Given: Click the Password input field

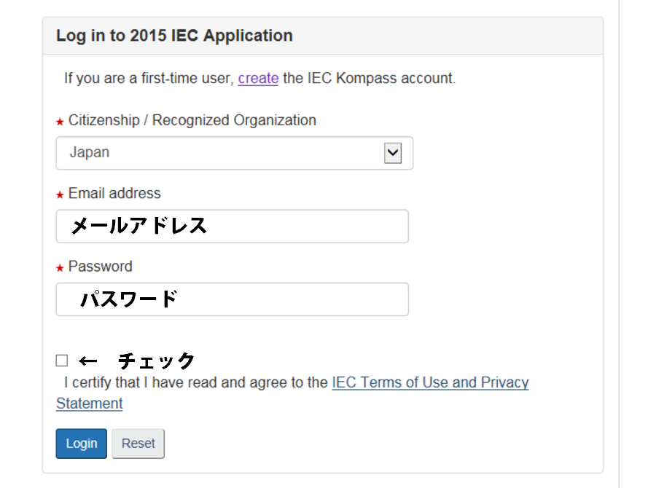Looking at the screenshot, I should pyautogui.click(x=233, y=299).
